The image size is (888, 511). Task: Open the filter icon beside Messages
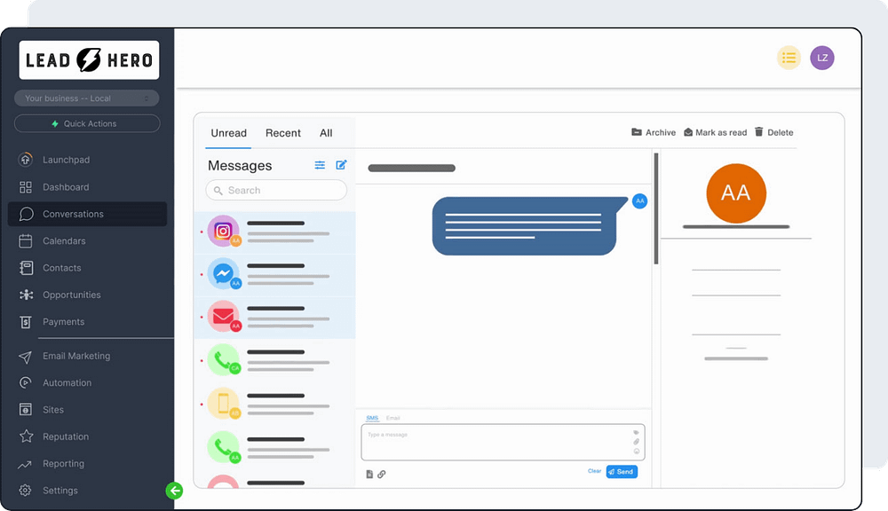point(320,165)
